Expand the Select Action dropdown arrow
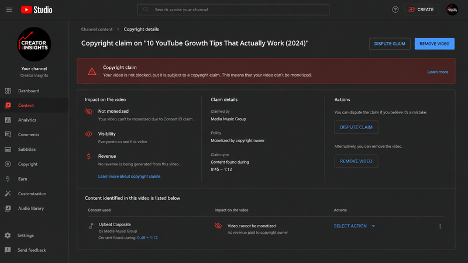Image resolution: width=468 pixels, height=263 pixels. click(x=373, y=226)
